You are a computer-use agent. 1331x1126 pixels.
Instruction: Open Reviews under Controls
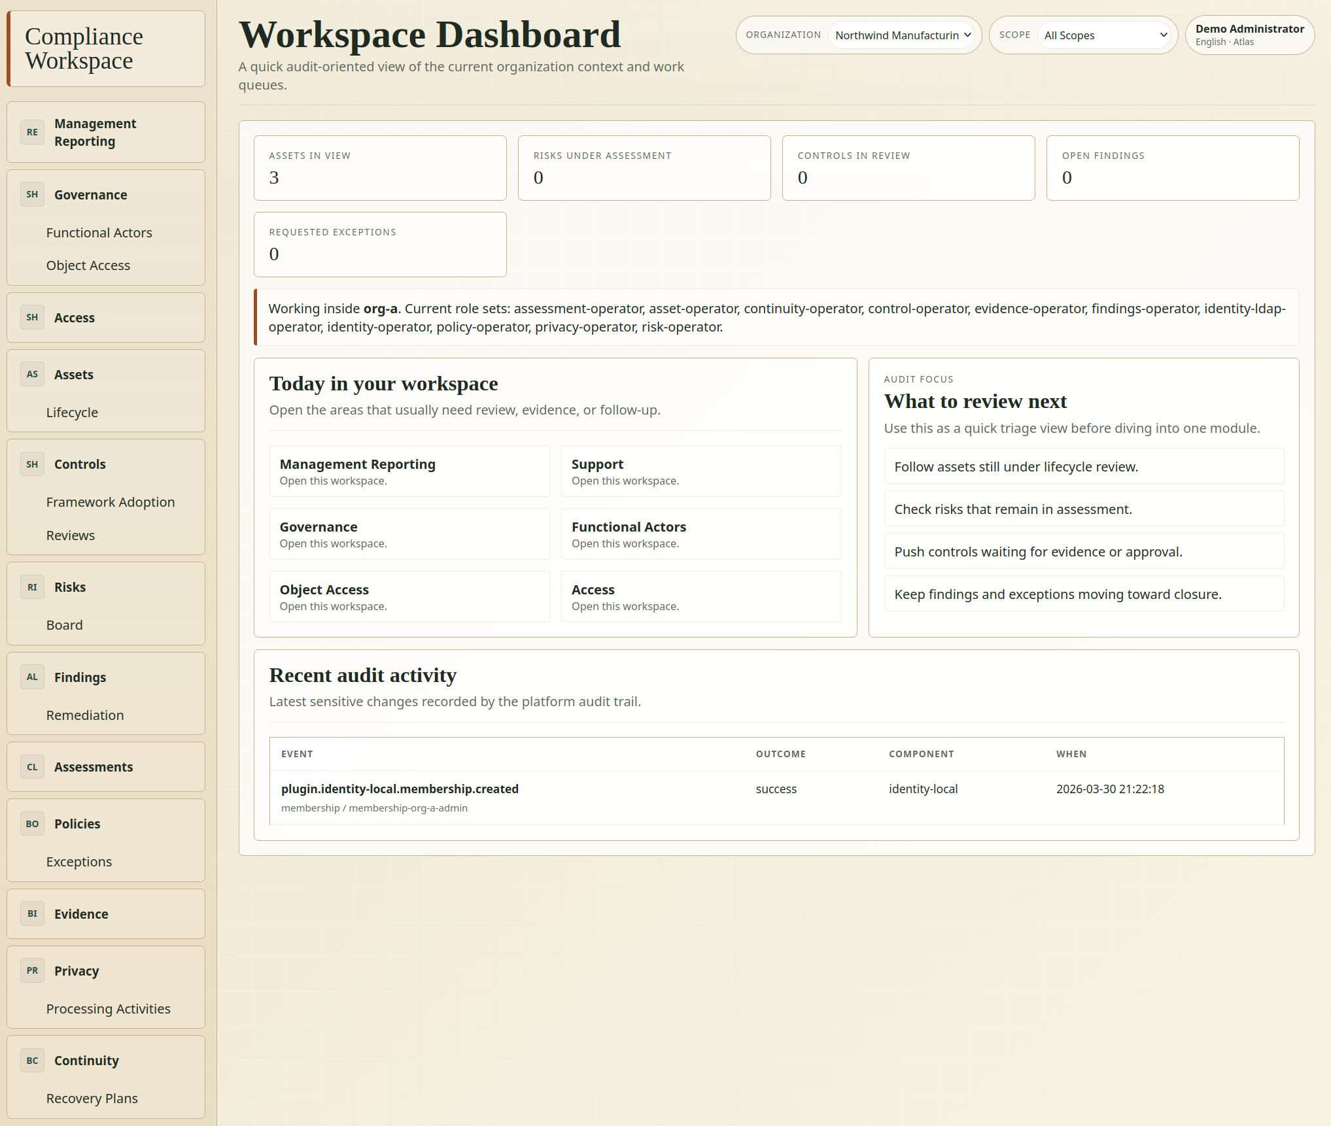(x=71, y=536)
